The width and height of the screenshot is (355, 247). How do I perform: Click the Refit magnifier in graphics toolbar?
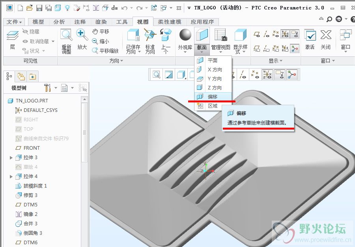coord(157,74)
